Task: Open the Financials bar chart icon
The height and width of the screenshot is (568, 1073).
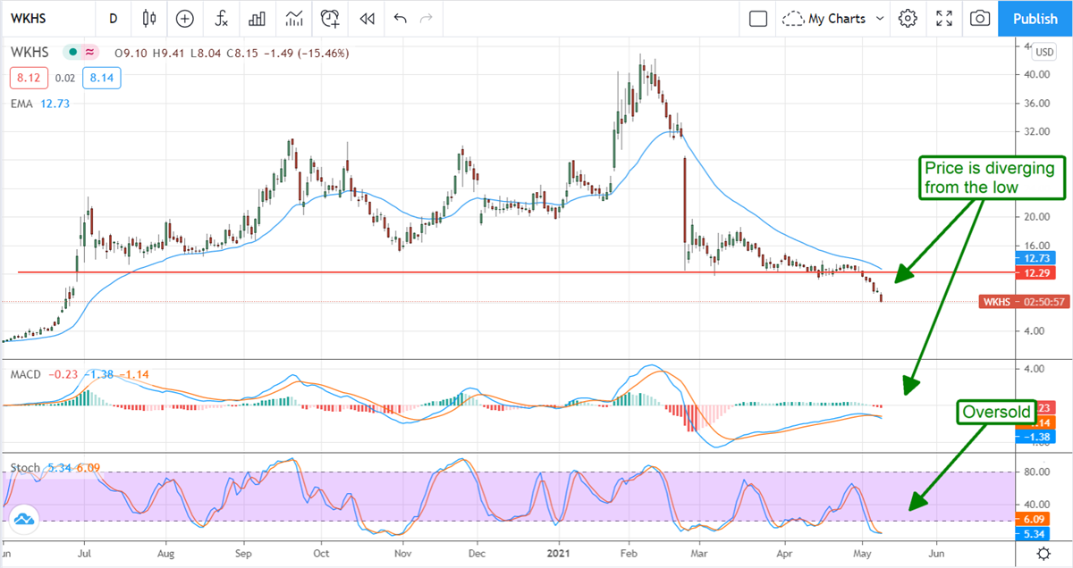Action: pos(258,18)
